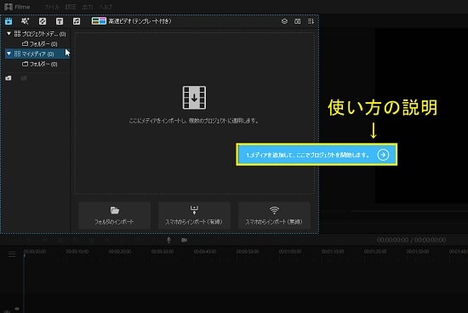Click the 00:01:00:00 timeline ruler mark
The image size is (468, 313).
290,252
